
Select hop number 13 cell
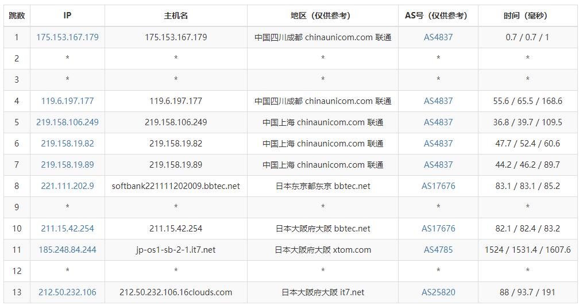(x=17, y=292)
